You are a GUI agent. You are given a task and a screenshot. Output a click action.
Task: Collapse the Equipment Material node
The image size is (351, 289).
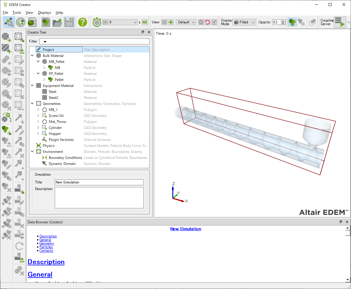pyautogui.click(x=32, y=85)
